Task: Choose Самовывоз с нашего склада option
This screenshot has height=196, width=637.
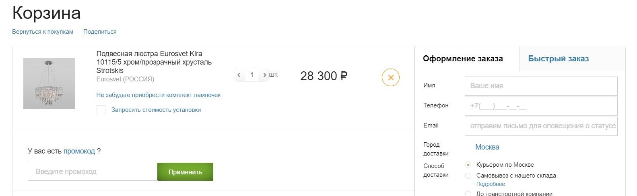Action: point(468,176)
